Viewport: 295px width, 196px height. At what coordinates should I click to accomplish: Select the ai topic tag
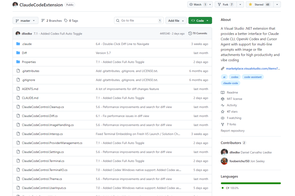(224, 77)
